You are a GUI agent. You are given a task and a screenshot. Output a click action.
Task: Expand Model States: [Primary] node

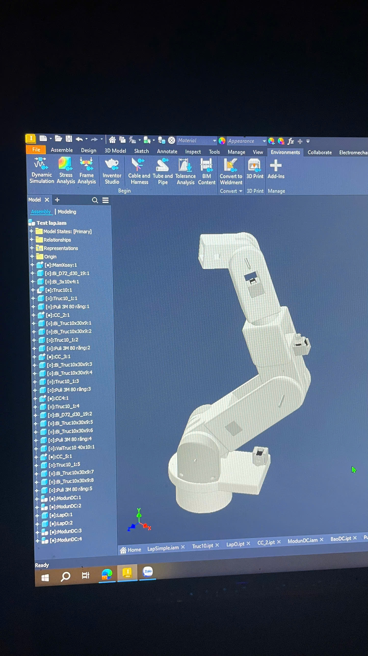pos(31,231)
